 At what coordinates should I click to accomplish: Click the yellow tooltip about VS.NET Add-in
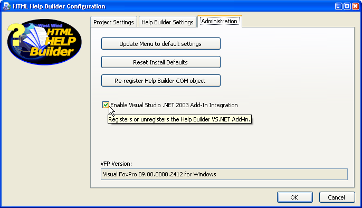(x=179, y=119)
